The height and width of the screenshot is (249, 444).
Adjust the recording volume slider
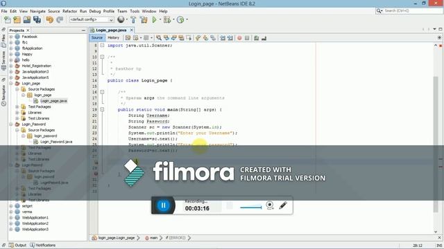pos(250,207)
